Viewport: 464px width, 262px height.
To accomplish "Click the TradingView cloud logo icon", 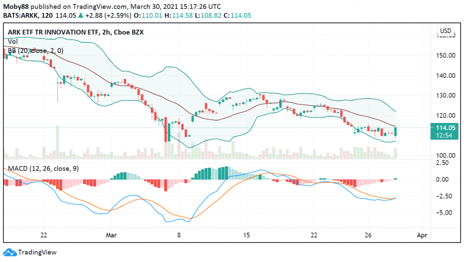I will coord(10,252).
